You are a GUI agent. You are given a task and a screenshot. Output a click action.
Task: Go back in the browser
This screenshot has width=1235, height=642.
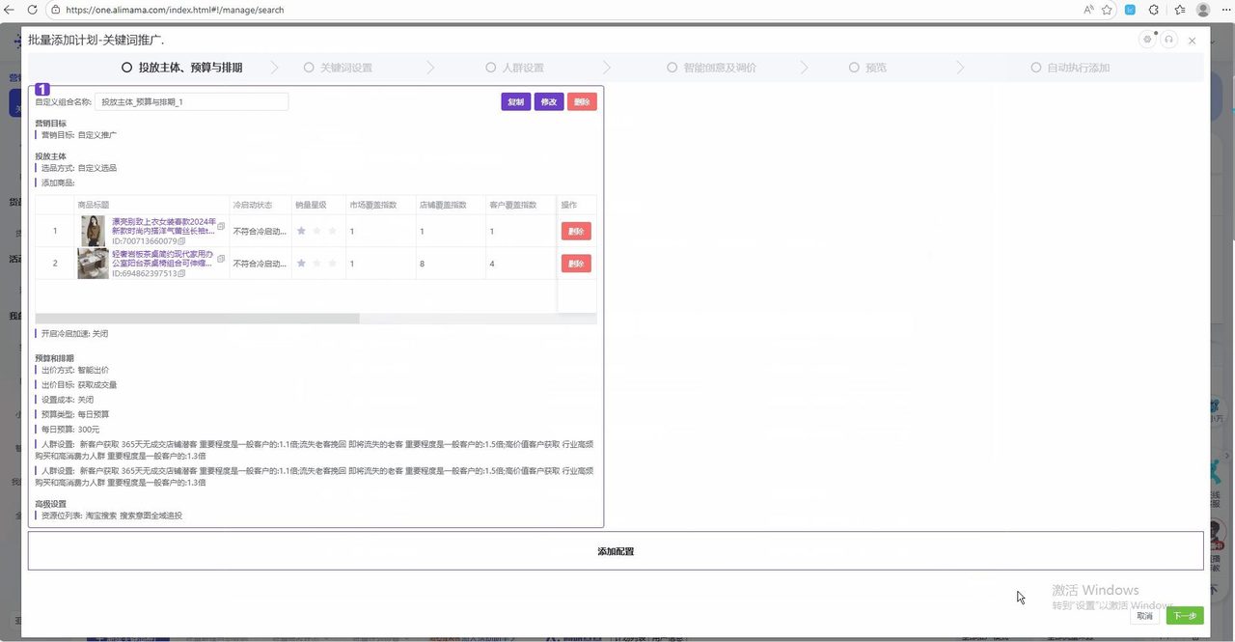tap(10, 10)
